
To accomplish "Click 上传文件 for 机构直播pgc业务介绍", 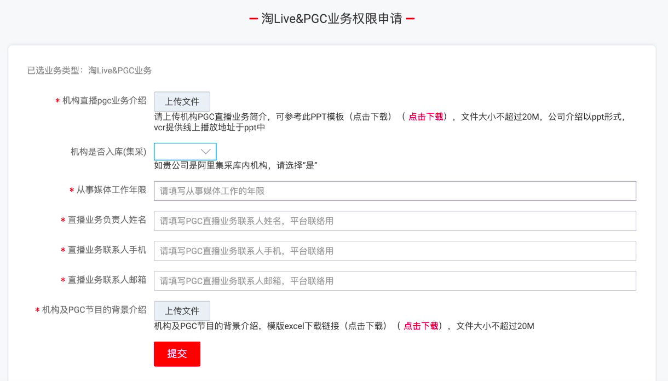I will point(182,101).
